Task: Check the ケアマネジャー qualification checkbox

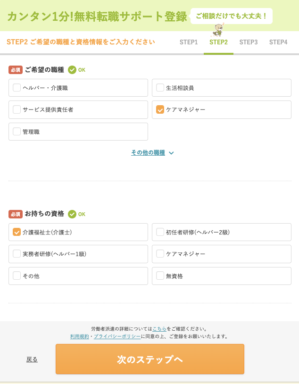Action: 160,254
